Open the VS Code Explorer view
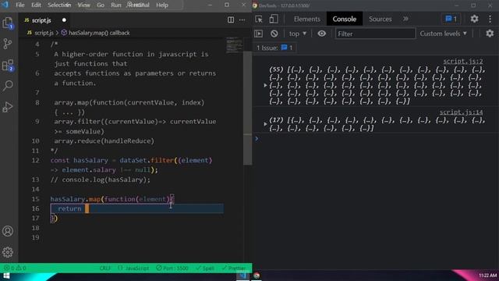The height and width of the screenshot is (281, 499). pos(8,23)
